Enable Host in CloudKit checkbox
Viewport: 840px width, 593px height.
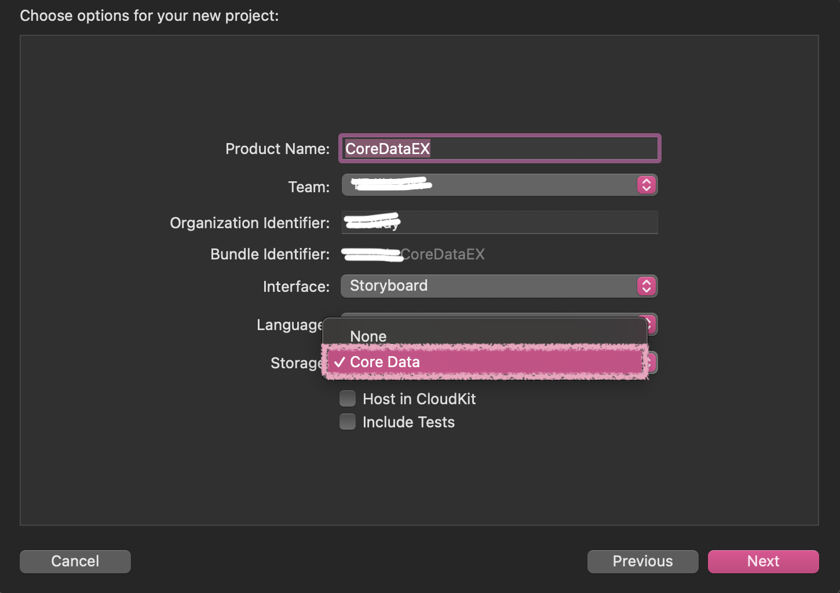(348, 399)
